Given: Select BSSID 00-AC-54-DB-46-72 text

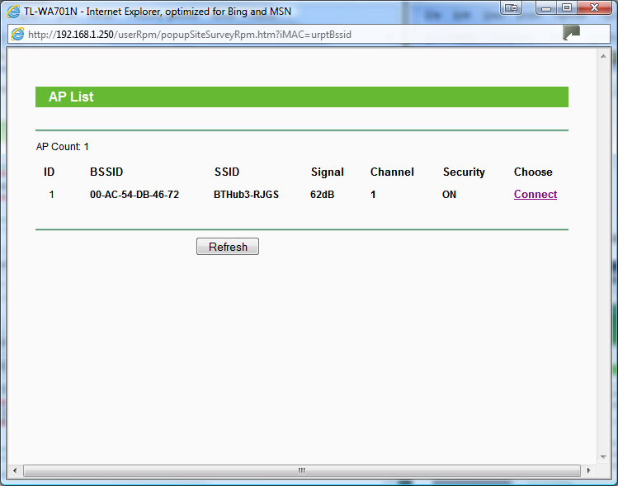Looking at the screenshot, I should tap(134, 195).
